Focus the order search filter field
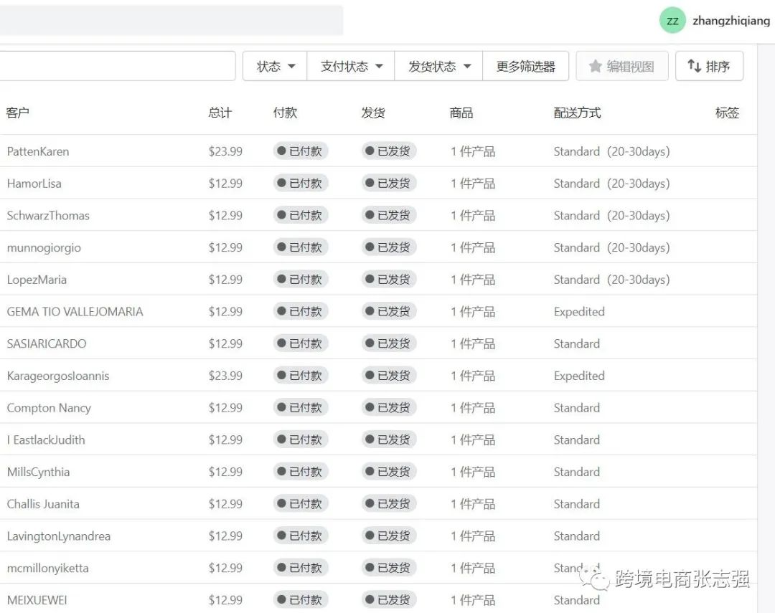The height and width of the screenshot is (613, 775). (115, 66)
